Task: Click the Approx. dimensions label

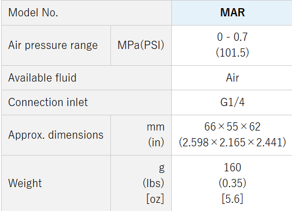Action: (55, 135)
